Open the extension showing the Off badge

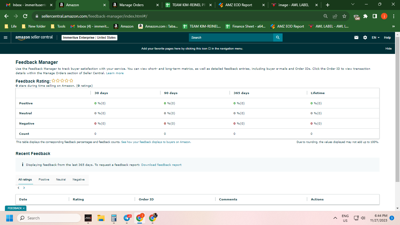tap(356, 17)
